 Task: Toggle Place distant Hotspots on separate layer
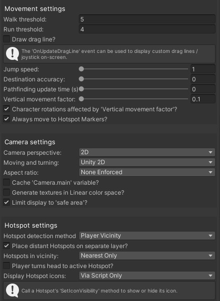[6, 246]
